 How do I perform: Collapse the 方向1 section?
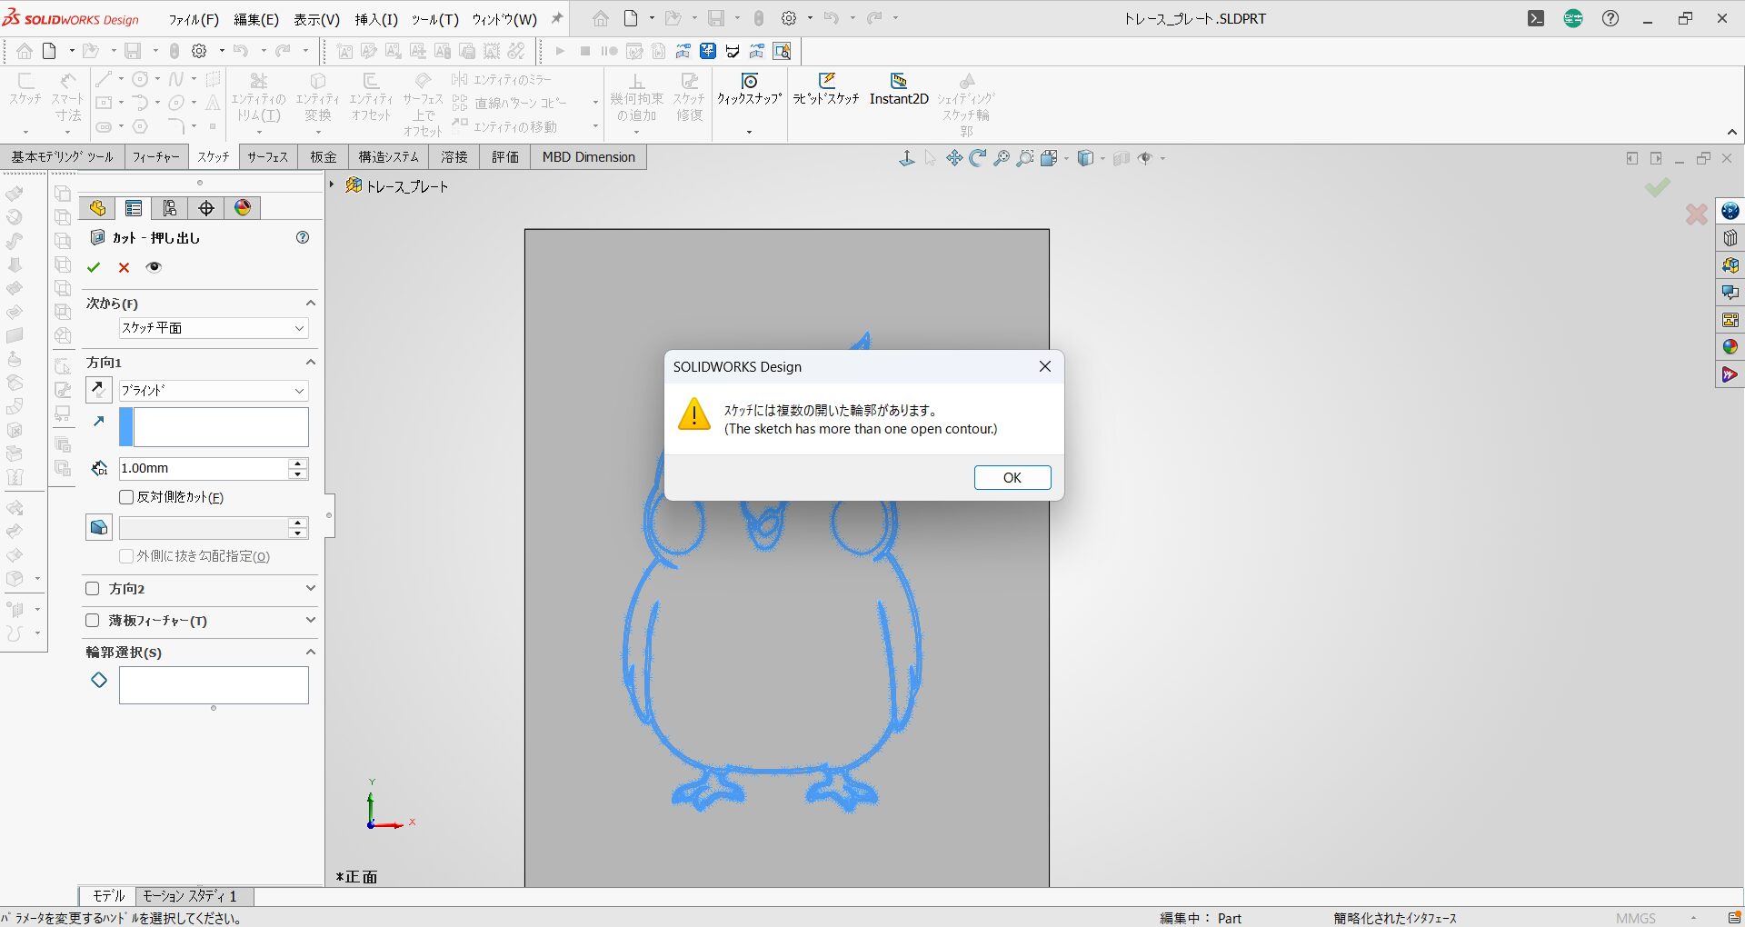click(x=311, y=363)
